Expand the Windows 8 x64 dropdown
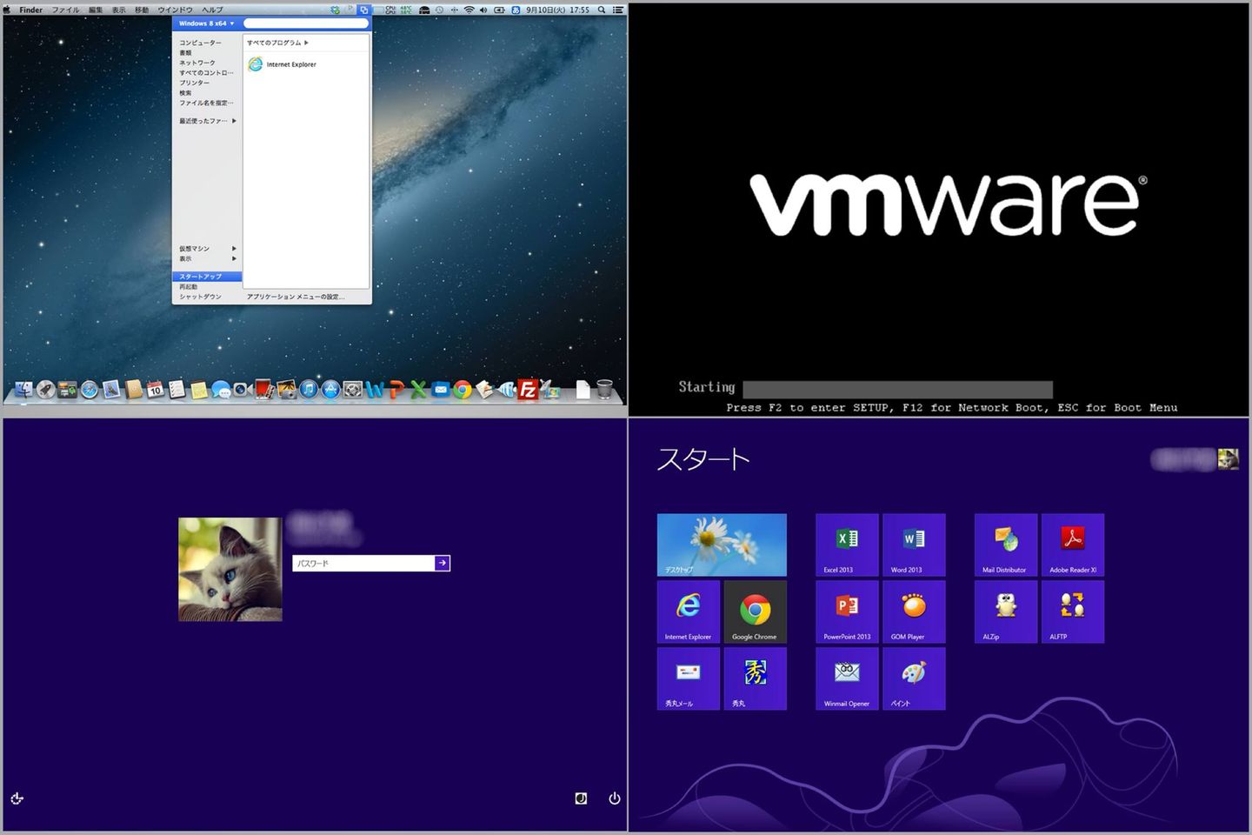Image resolution: width=1252 pixels, height=835 pixels. [207, 23]
